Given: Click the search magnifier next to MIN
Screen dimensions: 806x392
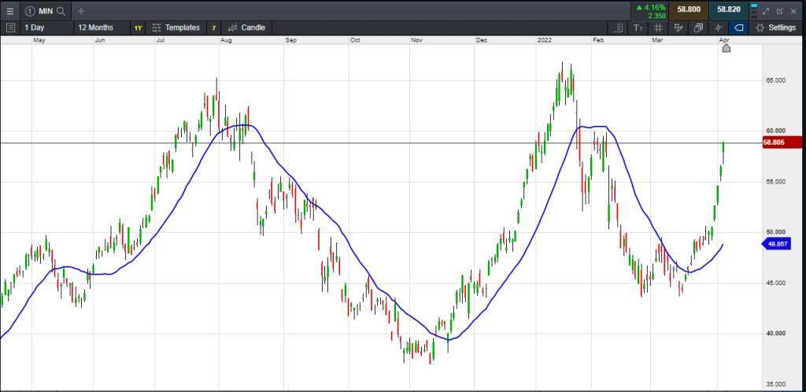Looking at the screenshot, I should [60, 11].
